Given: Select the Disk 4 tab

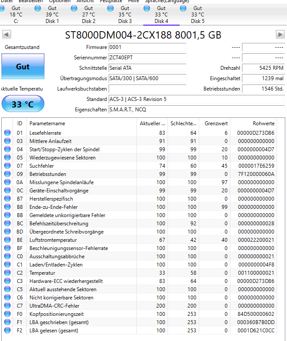Looking at the screenshot, I should [161, 15].
